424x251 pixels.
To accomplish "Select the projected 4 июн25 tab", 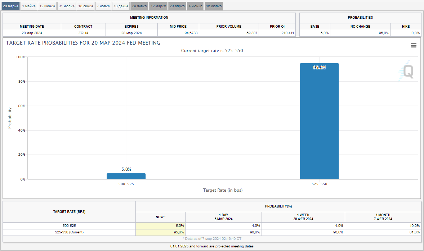I will (x=195, y=6).
